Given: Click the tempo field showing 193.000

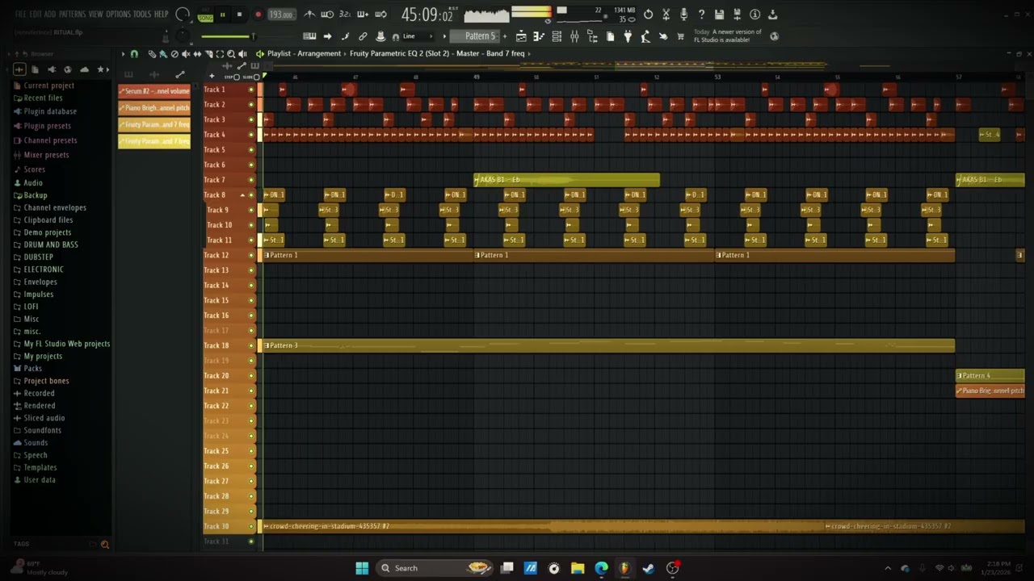Looking at the screenshot, I should coord(281,15).
